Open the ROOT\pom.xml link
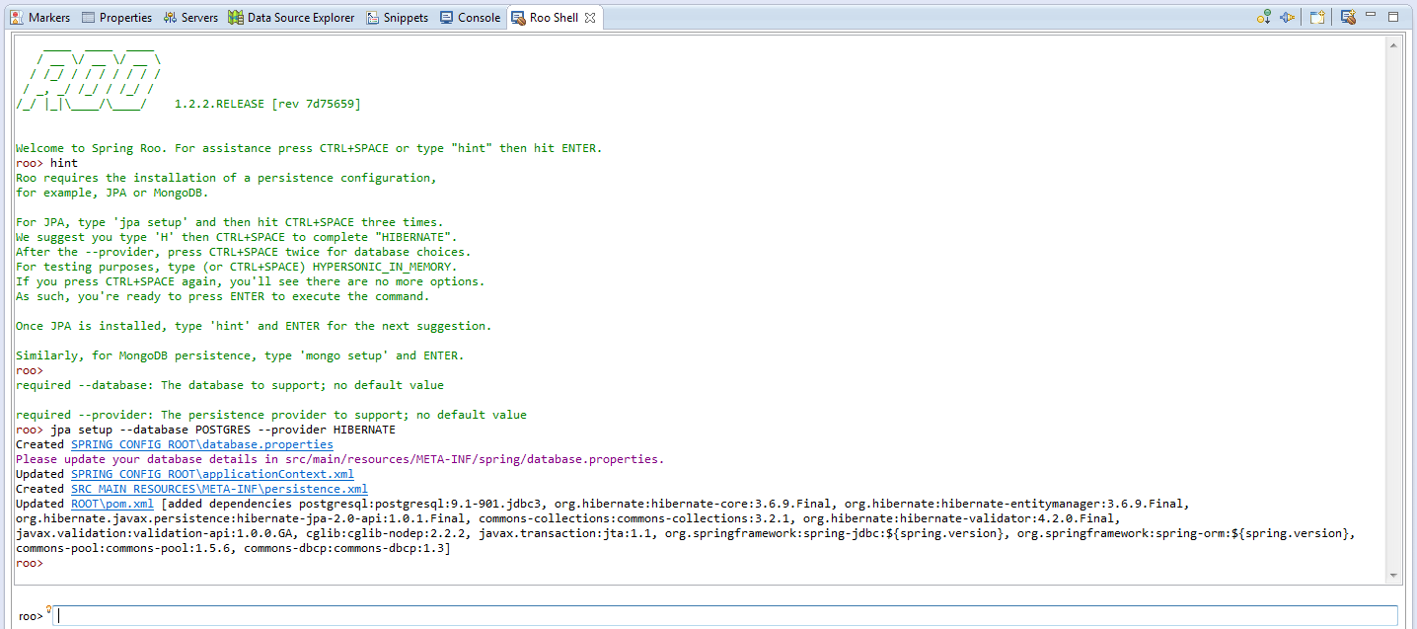The image size is (1417, 629). [x=112, y=504]
